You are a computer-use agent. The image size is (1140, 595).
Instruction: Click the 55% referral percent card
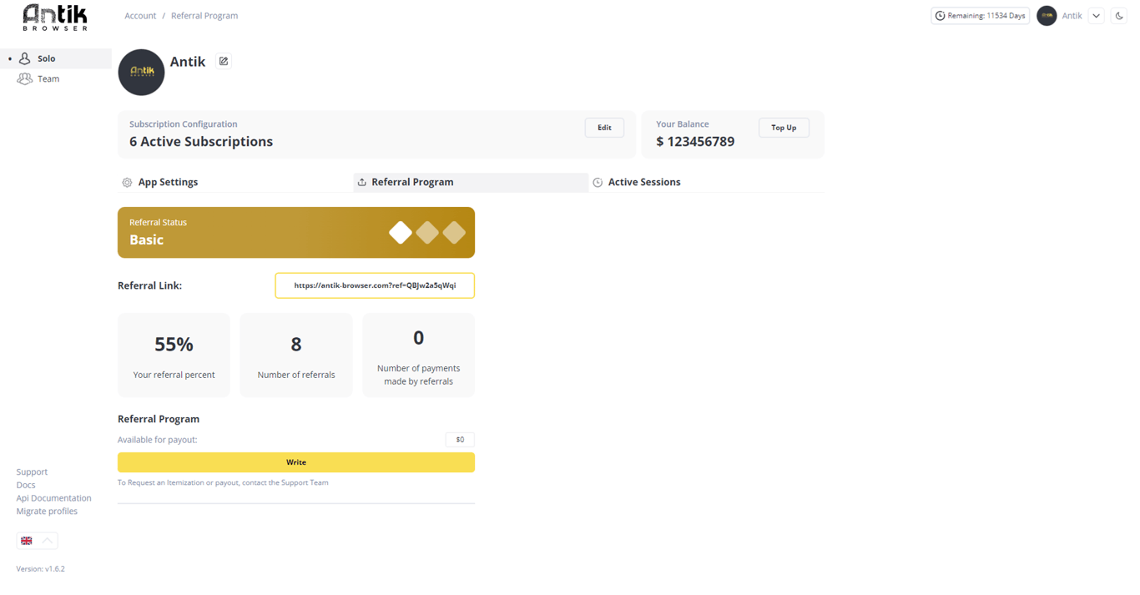174,355
